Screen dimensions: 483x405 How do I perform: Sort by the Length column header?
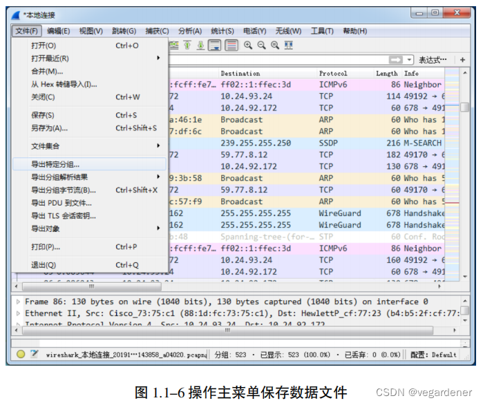pyautogui.click(x=387, y=74)
